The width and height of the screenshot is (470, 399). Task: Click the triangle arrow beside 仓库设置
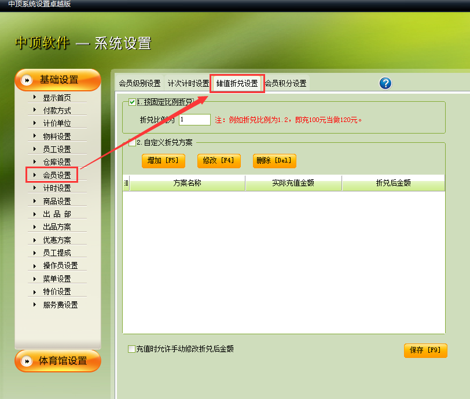[x=35, y=162]
